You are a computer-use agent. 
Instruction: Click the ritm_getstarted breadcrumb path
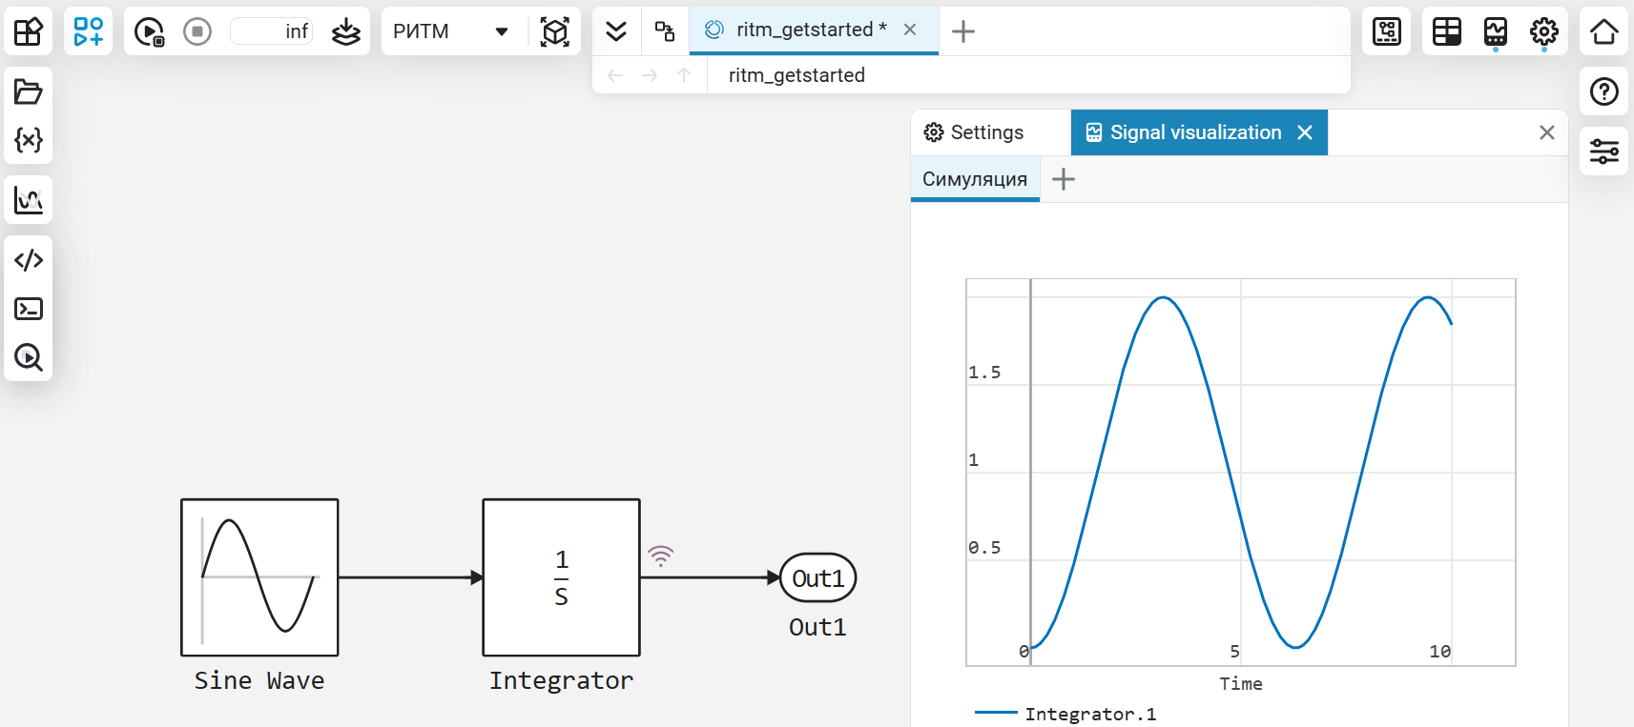pyautogui.click(x=796, y=75)
